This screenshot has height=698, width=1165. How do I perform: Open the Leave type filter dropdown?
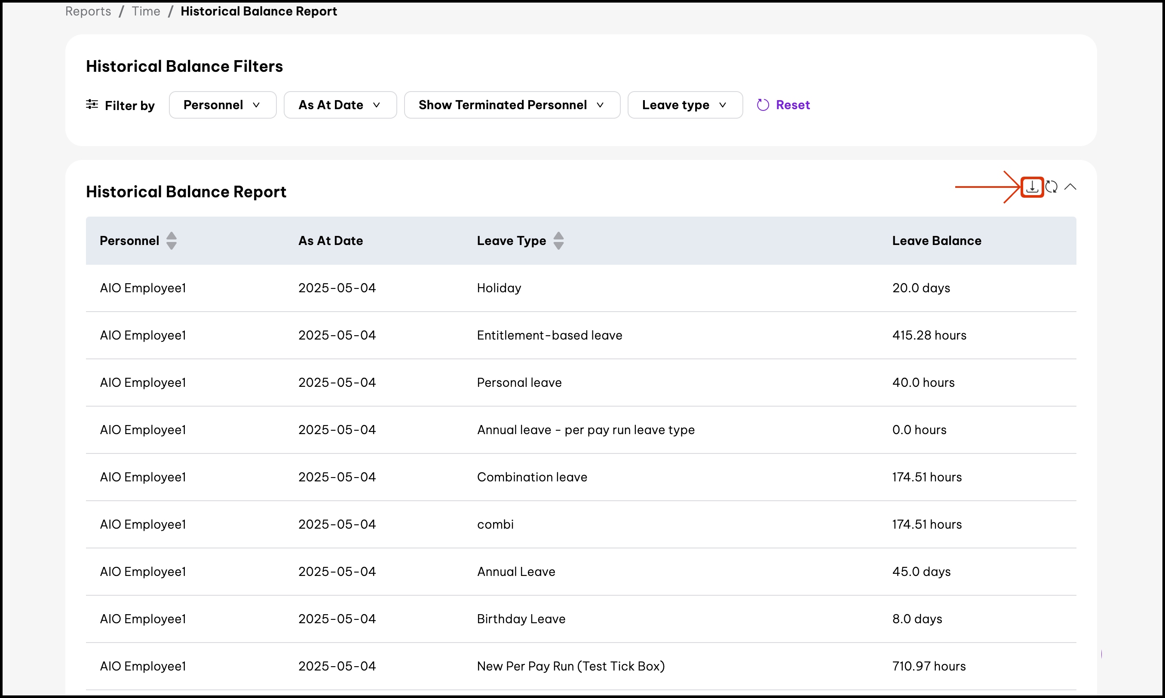[x=684, y=105]
